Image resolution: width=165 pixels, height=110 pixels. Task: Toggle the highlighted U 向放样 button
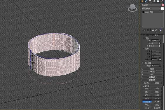pyautogui.click(x=147, y=102)
